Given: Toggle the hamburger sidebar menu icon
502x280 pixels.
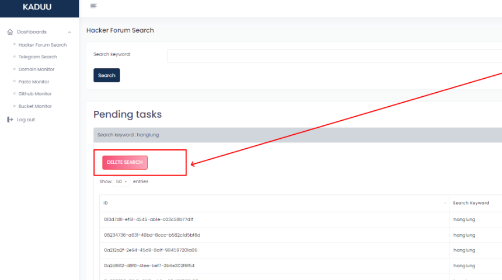Looking at the screenshot, I should click(93, 6).
